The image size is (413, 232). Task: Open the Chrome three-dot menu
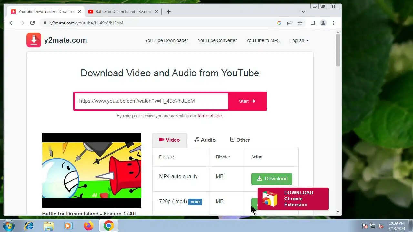[334, 23]
